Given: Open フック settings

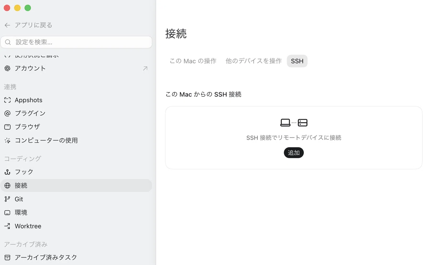Looking at the screenshot, I should tap(76, 172).
